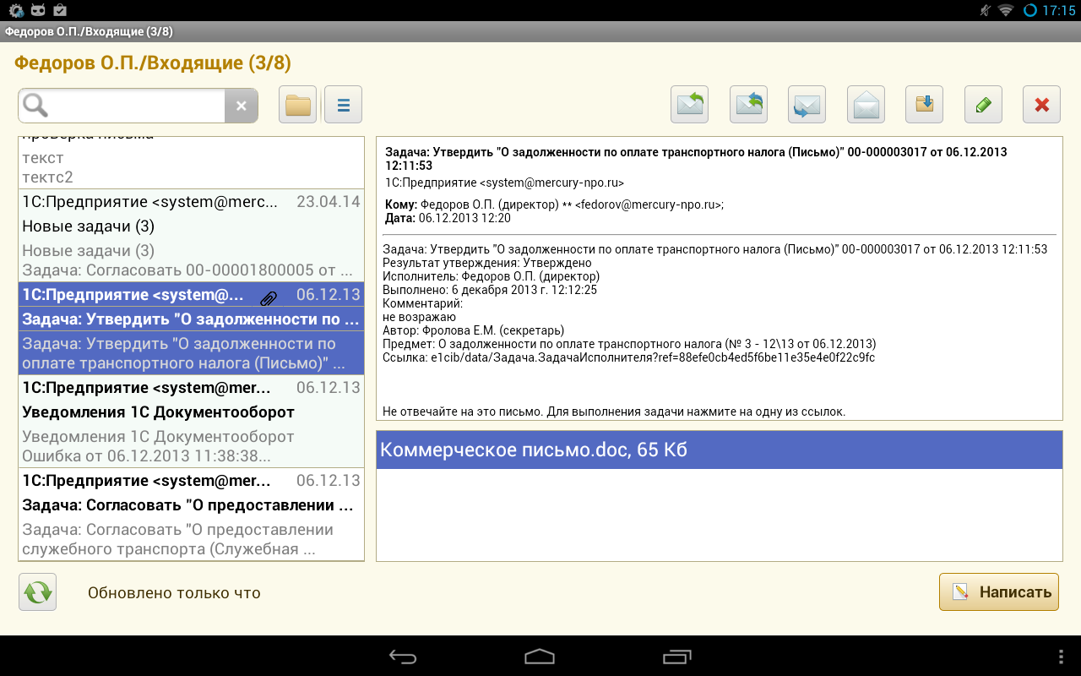Reply to all using the double-arrow envelope icon
Image resolution: width=1081 pixels, height=676 pixels.
coord(748,106)
